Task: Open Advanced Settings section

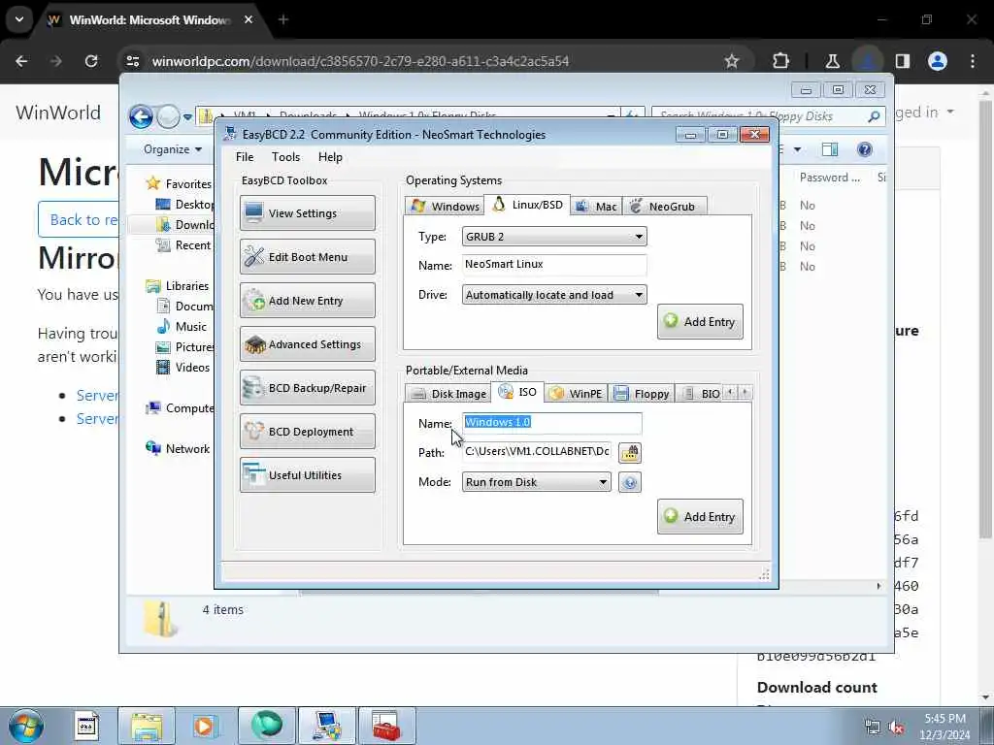Action: pos(308,344)
